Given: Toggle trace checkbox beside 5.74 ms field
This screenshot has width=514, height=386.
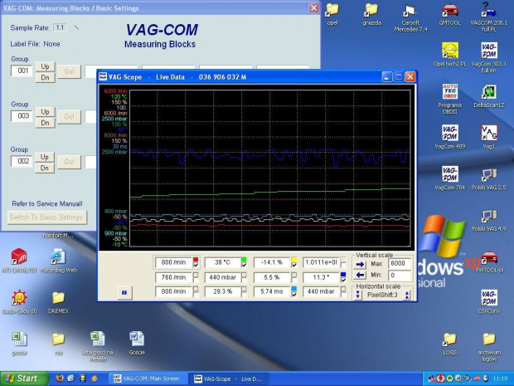Looking at the screenshot, I should pos(294,294).
